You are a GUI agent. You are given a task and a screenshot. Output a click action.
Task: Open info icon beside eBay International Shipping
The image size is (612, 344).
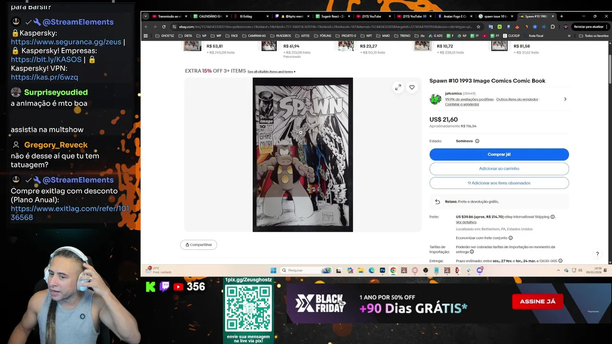coord(553,217)
